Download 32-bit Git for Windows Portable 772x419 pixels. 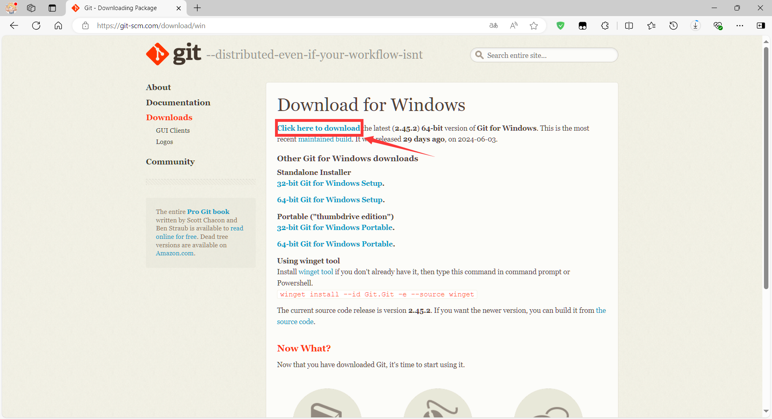pos(335,228)
